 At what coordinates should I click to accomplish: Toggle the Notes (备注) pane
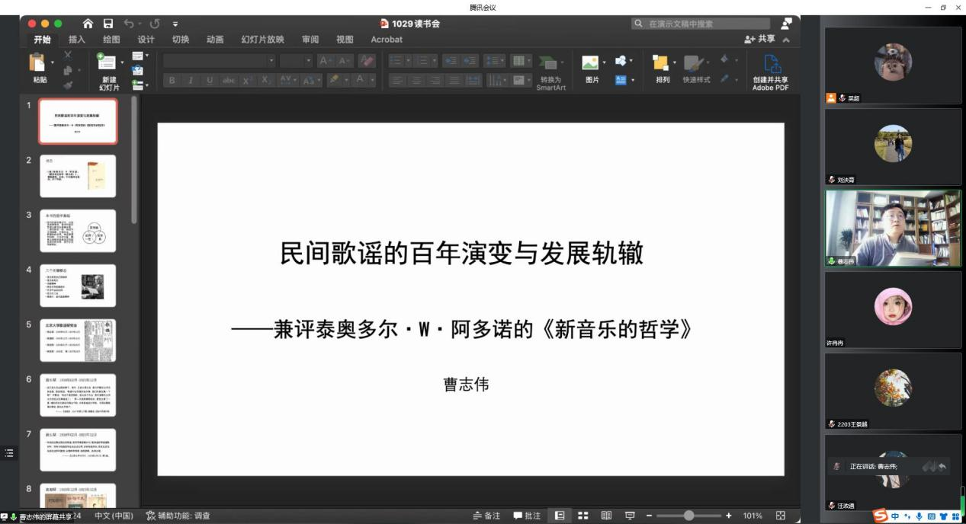[486, 516]
